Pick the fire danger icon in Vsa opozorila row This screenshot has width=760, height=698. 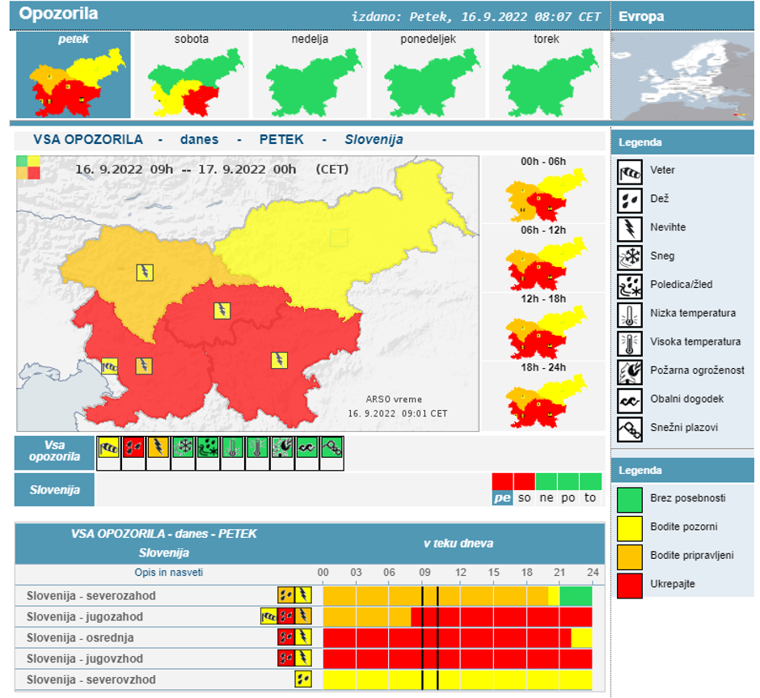[282, 448]
